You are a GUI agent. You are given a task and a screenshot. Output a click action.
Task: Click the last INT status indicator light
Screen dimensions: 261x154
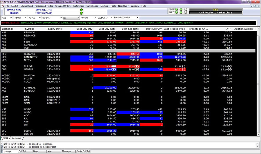click(x=185, y=9)
